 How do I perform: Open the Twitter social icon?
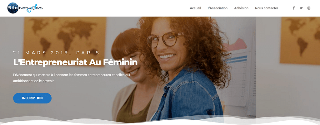pos(301,8)
